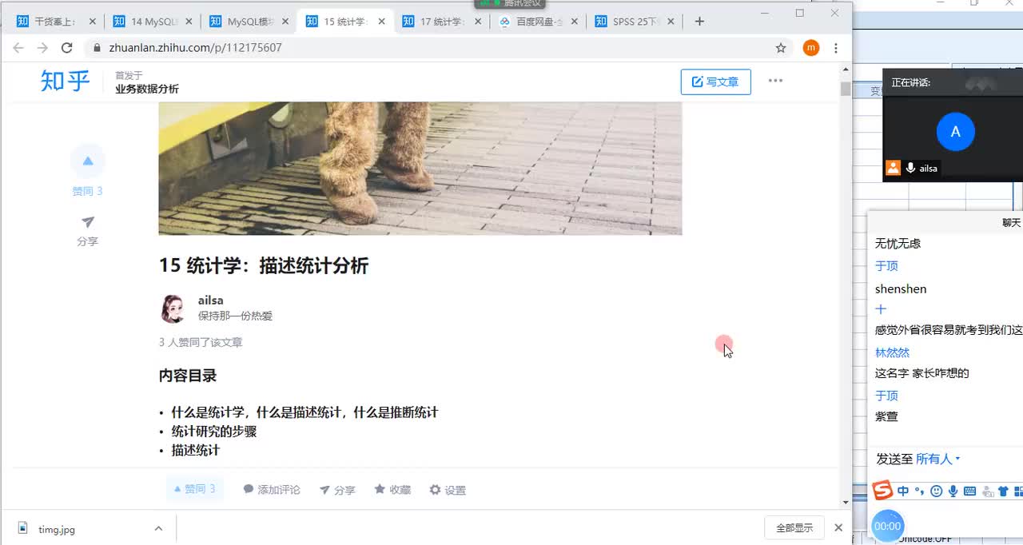Open Sogou skin shirt icon
This screenshot has width=1023, height=545.
pos(1003,491)
